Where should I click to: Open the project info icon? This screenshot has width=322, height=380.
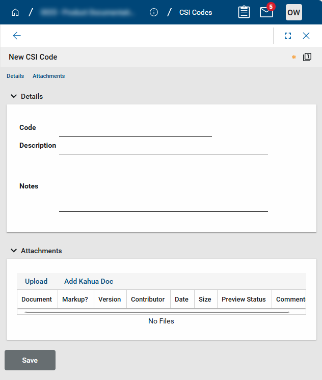point(154,12)
